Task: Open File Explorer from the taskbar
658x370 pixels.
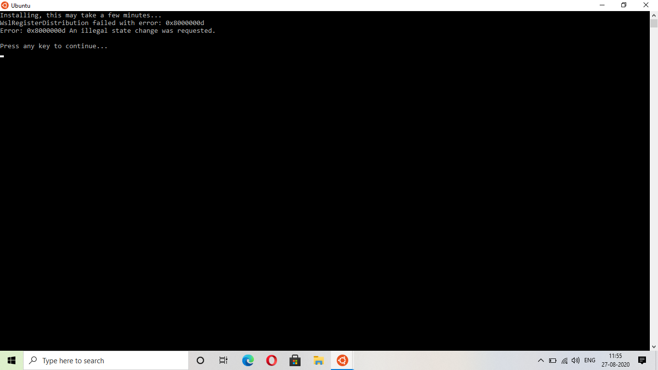Action: click(318, 360)
